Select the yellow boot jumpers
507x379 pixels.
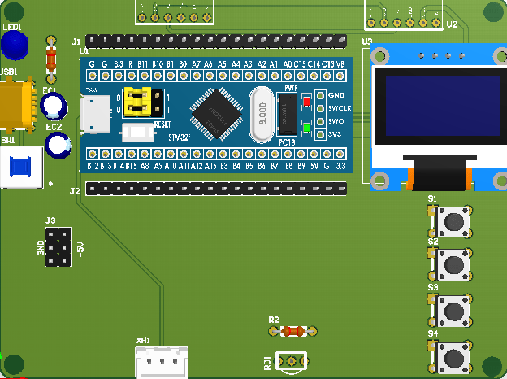pyautogui.click(x=143, y=102)
